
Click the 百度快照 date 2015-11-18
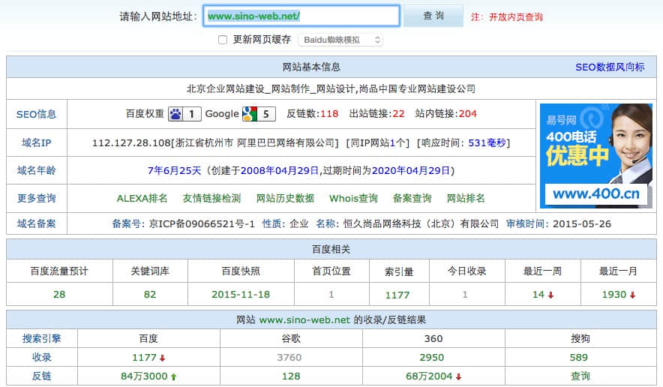click(x=241, y=294)
